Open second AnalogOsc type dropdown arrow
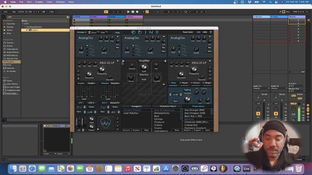 point(164,37)
